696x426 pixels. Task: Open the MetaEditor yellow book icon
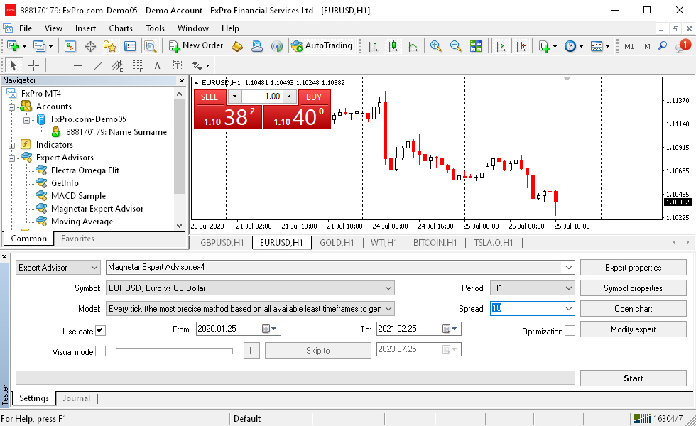237,46
